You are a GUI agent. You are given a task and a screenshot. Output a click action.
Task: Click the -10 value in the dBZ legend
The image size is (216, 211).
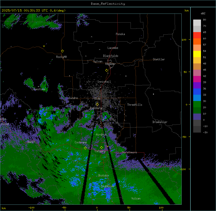point(205,126)
